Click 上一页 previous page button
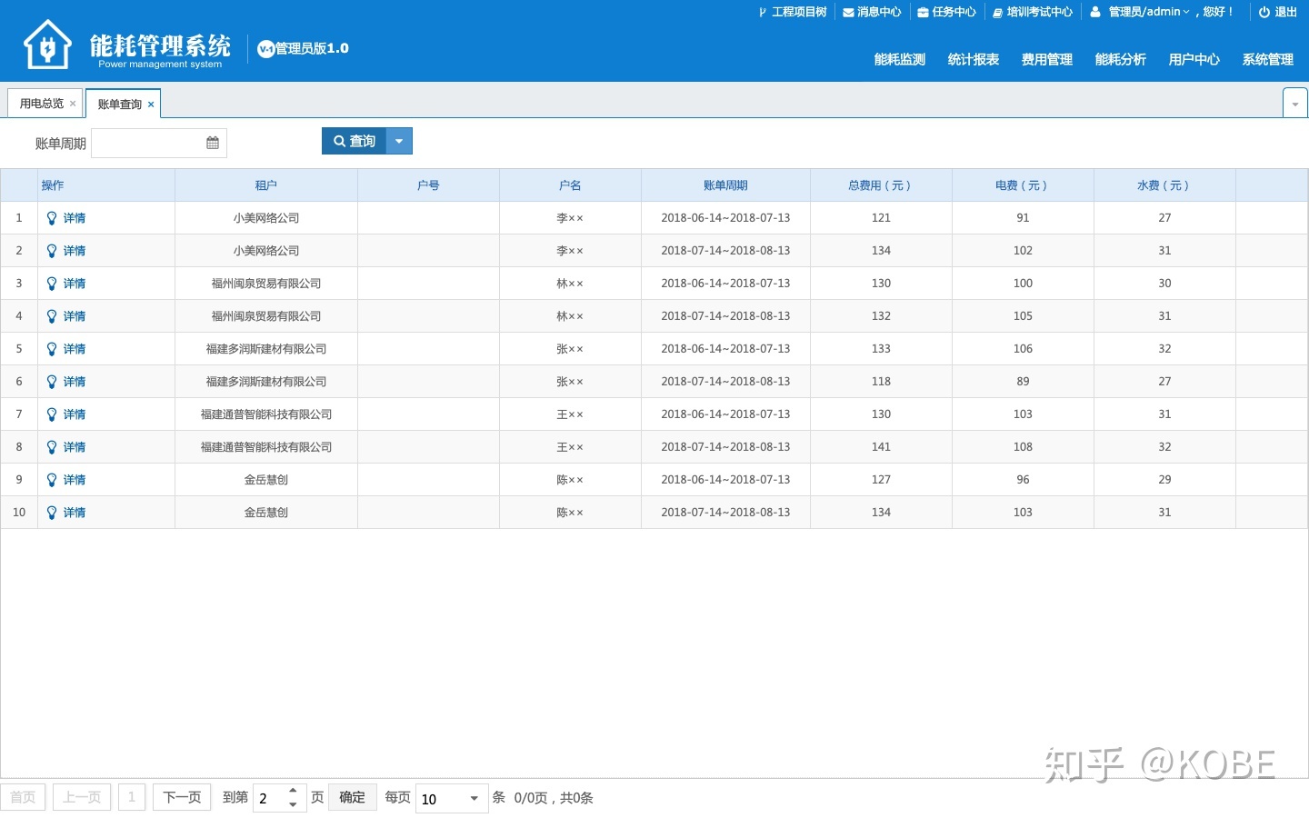This screenshot has height=818, width=1309. click(82, 797)
